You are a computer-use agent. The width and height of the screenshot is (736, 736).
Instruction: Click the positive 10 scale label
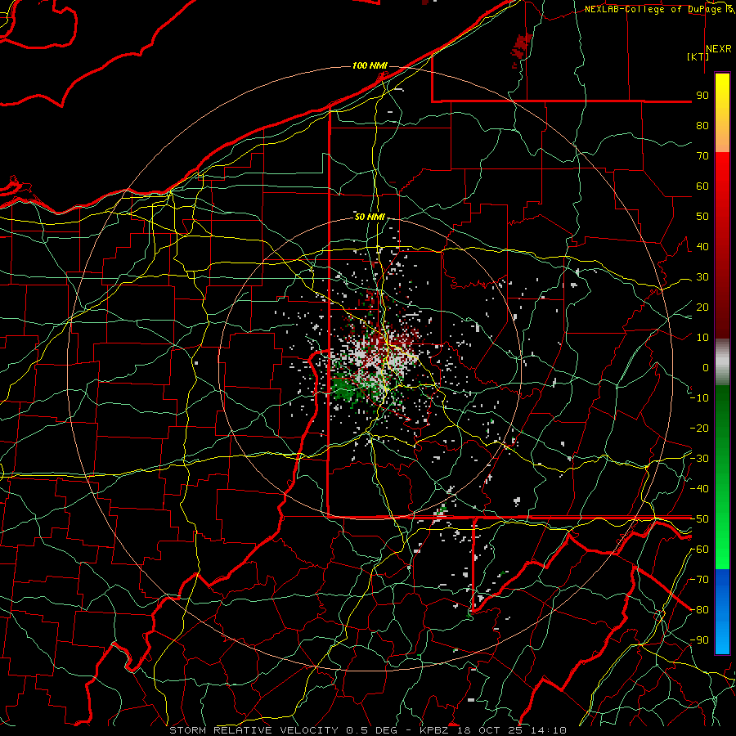point(702,338)
